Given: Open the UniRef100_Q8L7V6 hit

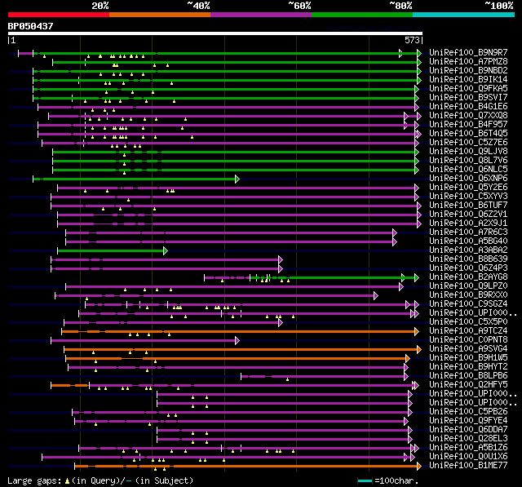Looking at the screenshot, I should tap(468, 160).
